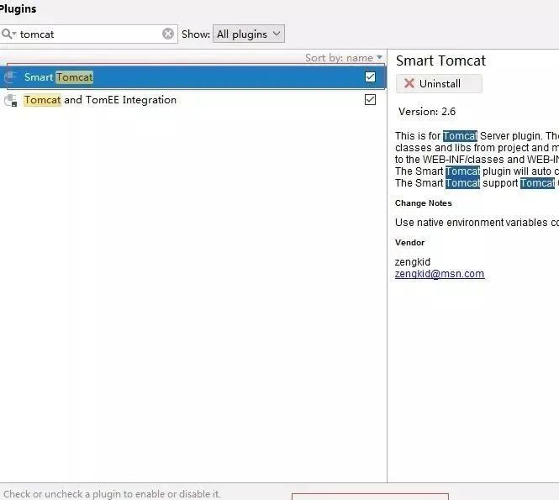The height and width of the screenshot is (500, 559).
Task: Click the Smart Tomcat plugin icon
Action: (10, 77)
